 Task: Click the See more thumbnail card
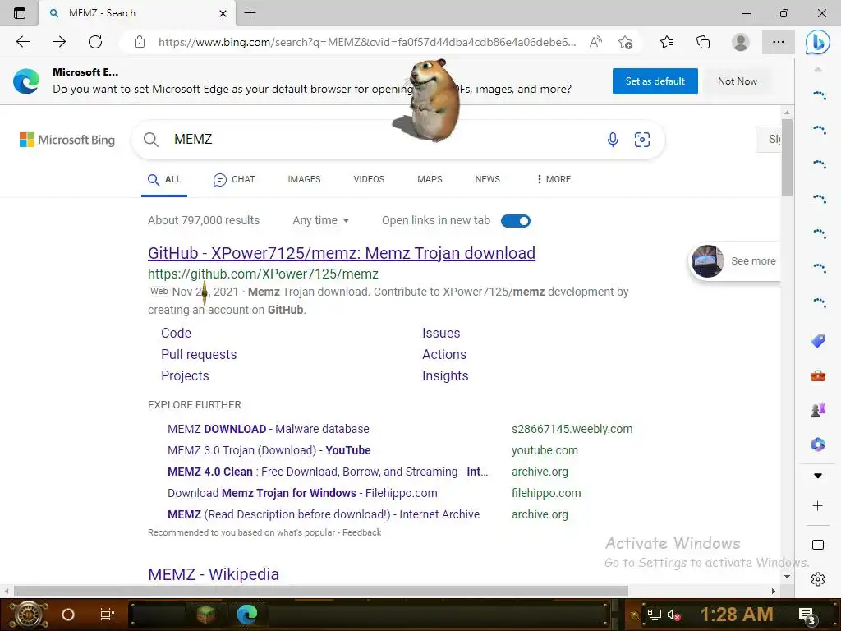point(733,260)
